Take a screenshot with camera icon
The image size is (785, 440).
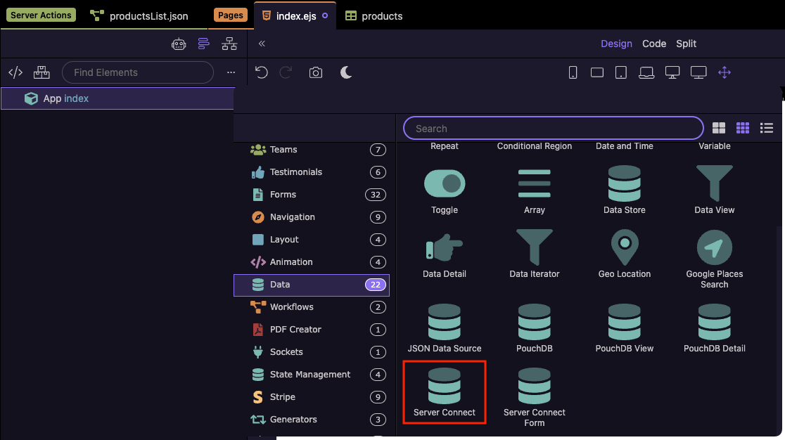pos(316,72)
